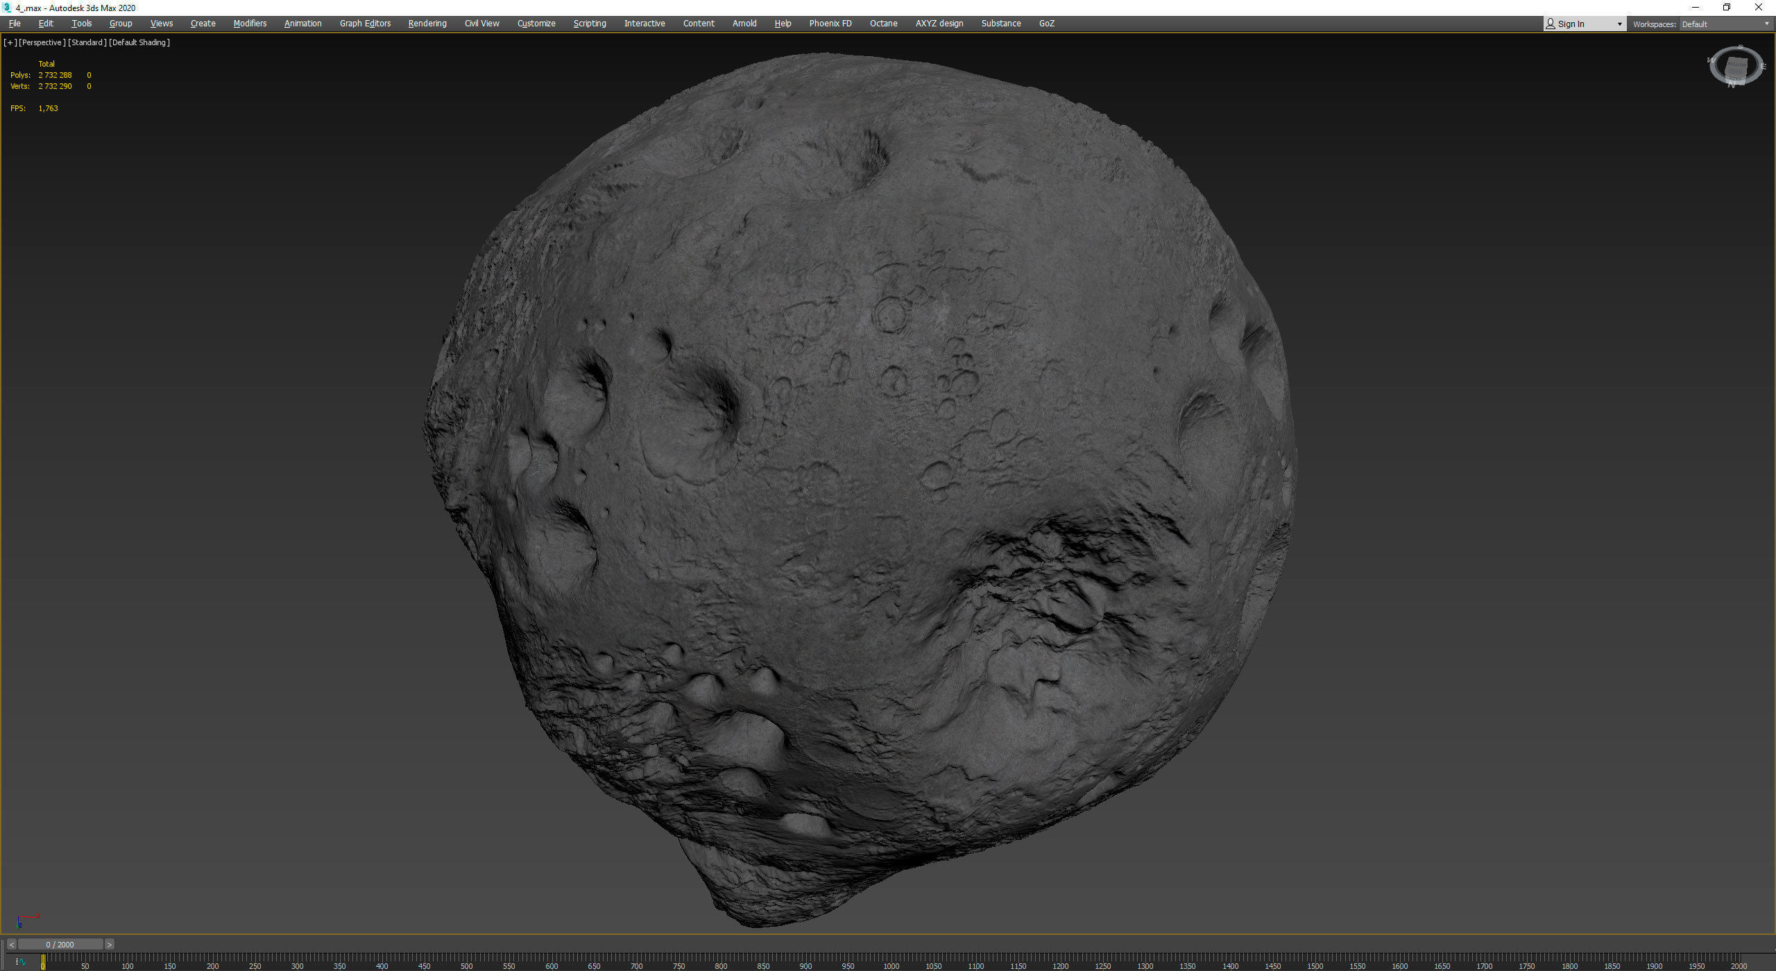This screenshot has width=1776, height=971.
Task: Open the Tools menu
Action: [82, 24]
